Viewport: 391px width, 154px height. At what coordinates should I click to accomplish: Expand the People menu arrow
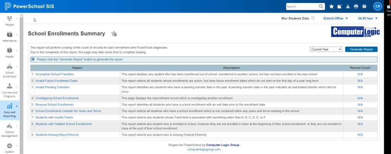coord(17,18)
